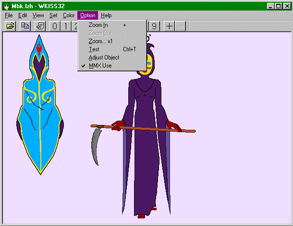
Task: Open the Help menu
Action: [x=106, y=15]
